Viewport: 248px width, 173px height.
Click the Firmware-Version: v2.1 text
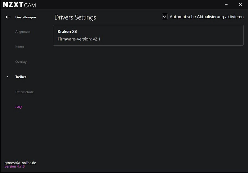click(79, 39)
